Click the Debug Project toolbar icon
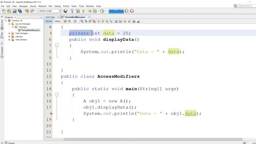 90,11
